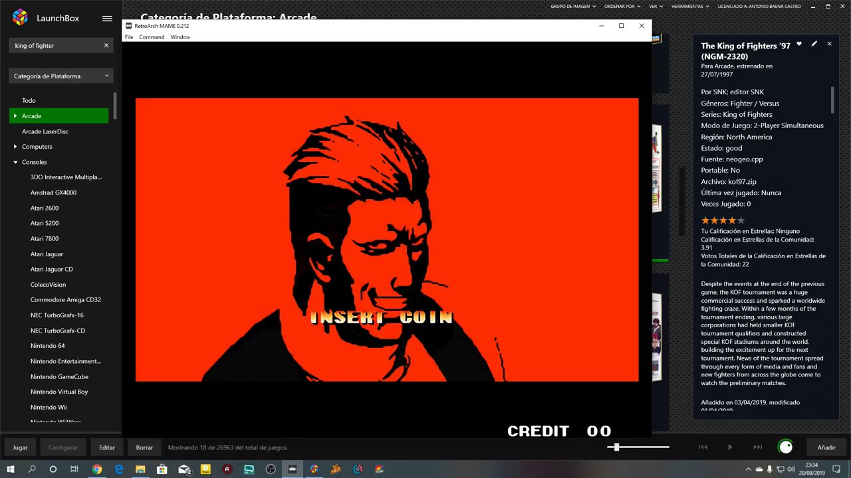Select Todo in the sidebar

pyautogui.click(x=29, y=100)
